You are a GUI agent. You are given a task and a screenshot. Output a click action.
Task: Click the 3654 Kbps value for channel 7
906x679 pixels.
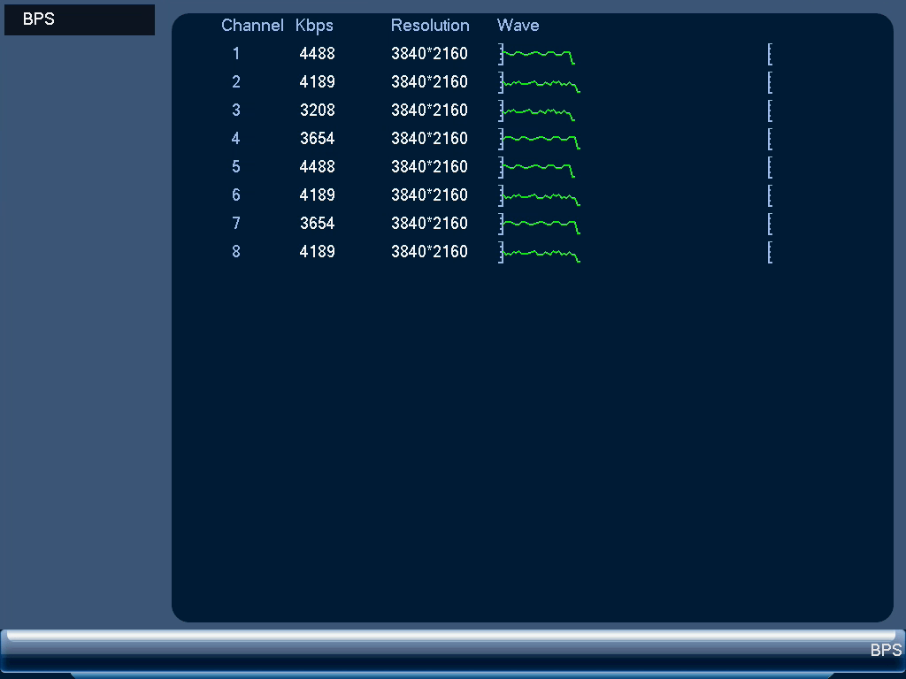(x=318, y=224)
